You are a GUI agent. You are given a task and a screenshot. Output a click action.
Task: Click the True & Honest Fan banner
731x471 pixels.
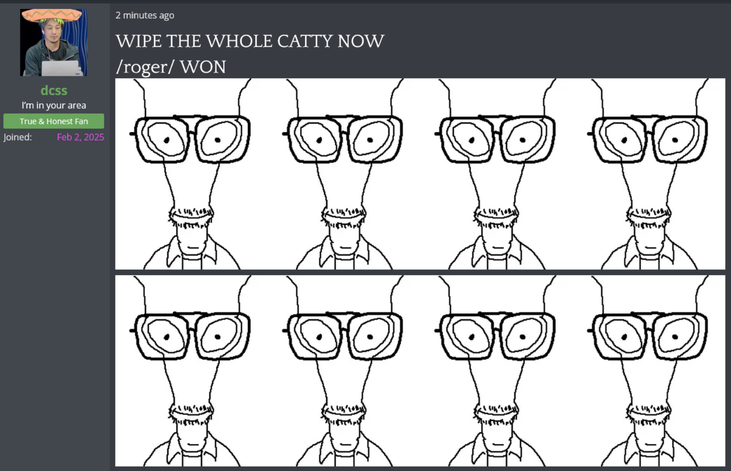click(x=54, y=121)
